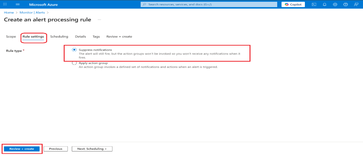This screenshot has height=155, width=363.
Task: Select the Apply action group radio button
Action: 74,63
